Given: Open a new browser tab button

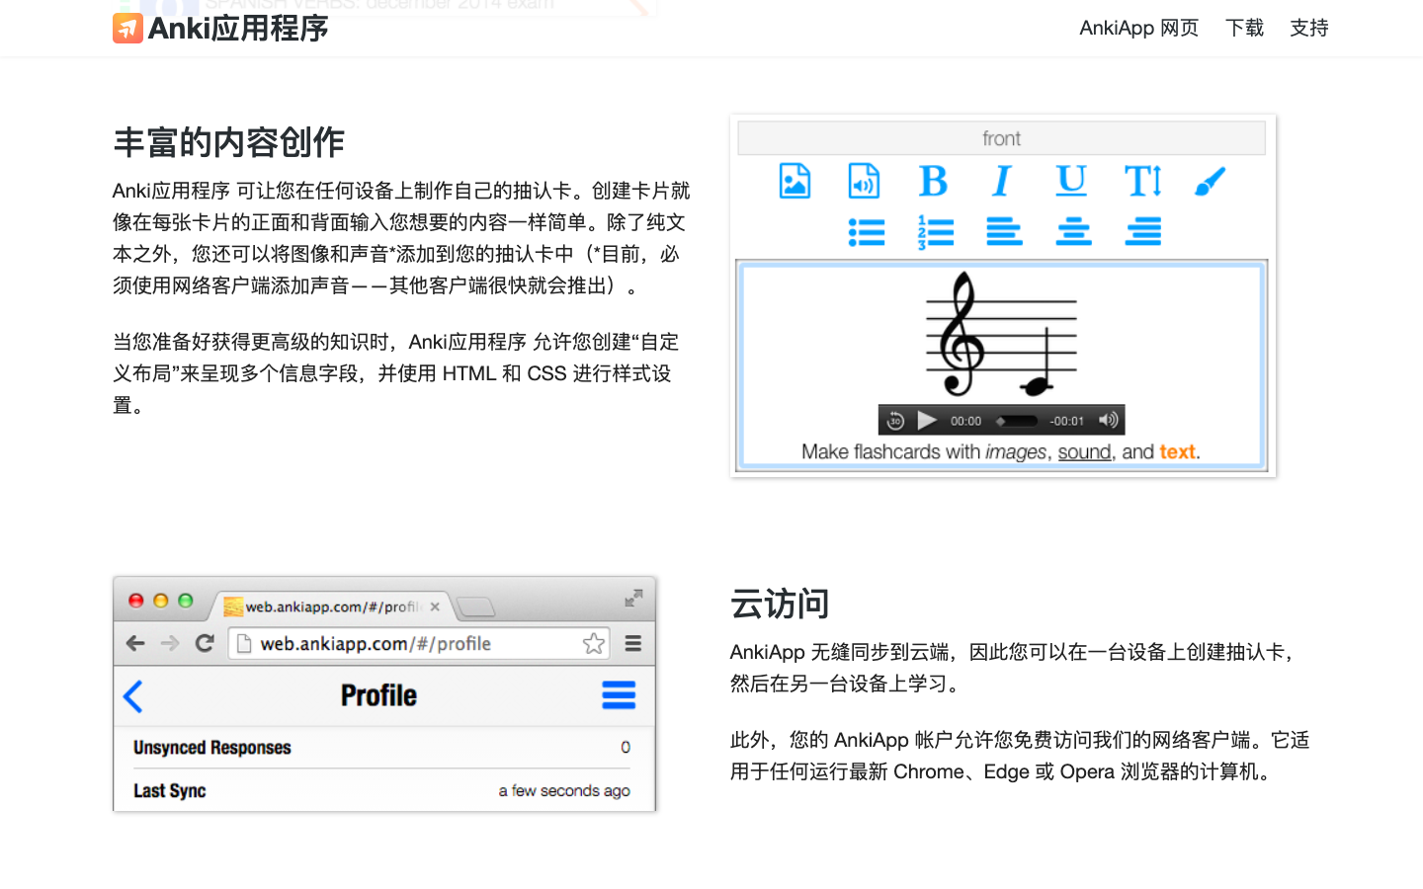Looking at the screenshot, I should coord(476,606).
